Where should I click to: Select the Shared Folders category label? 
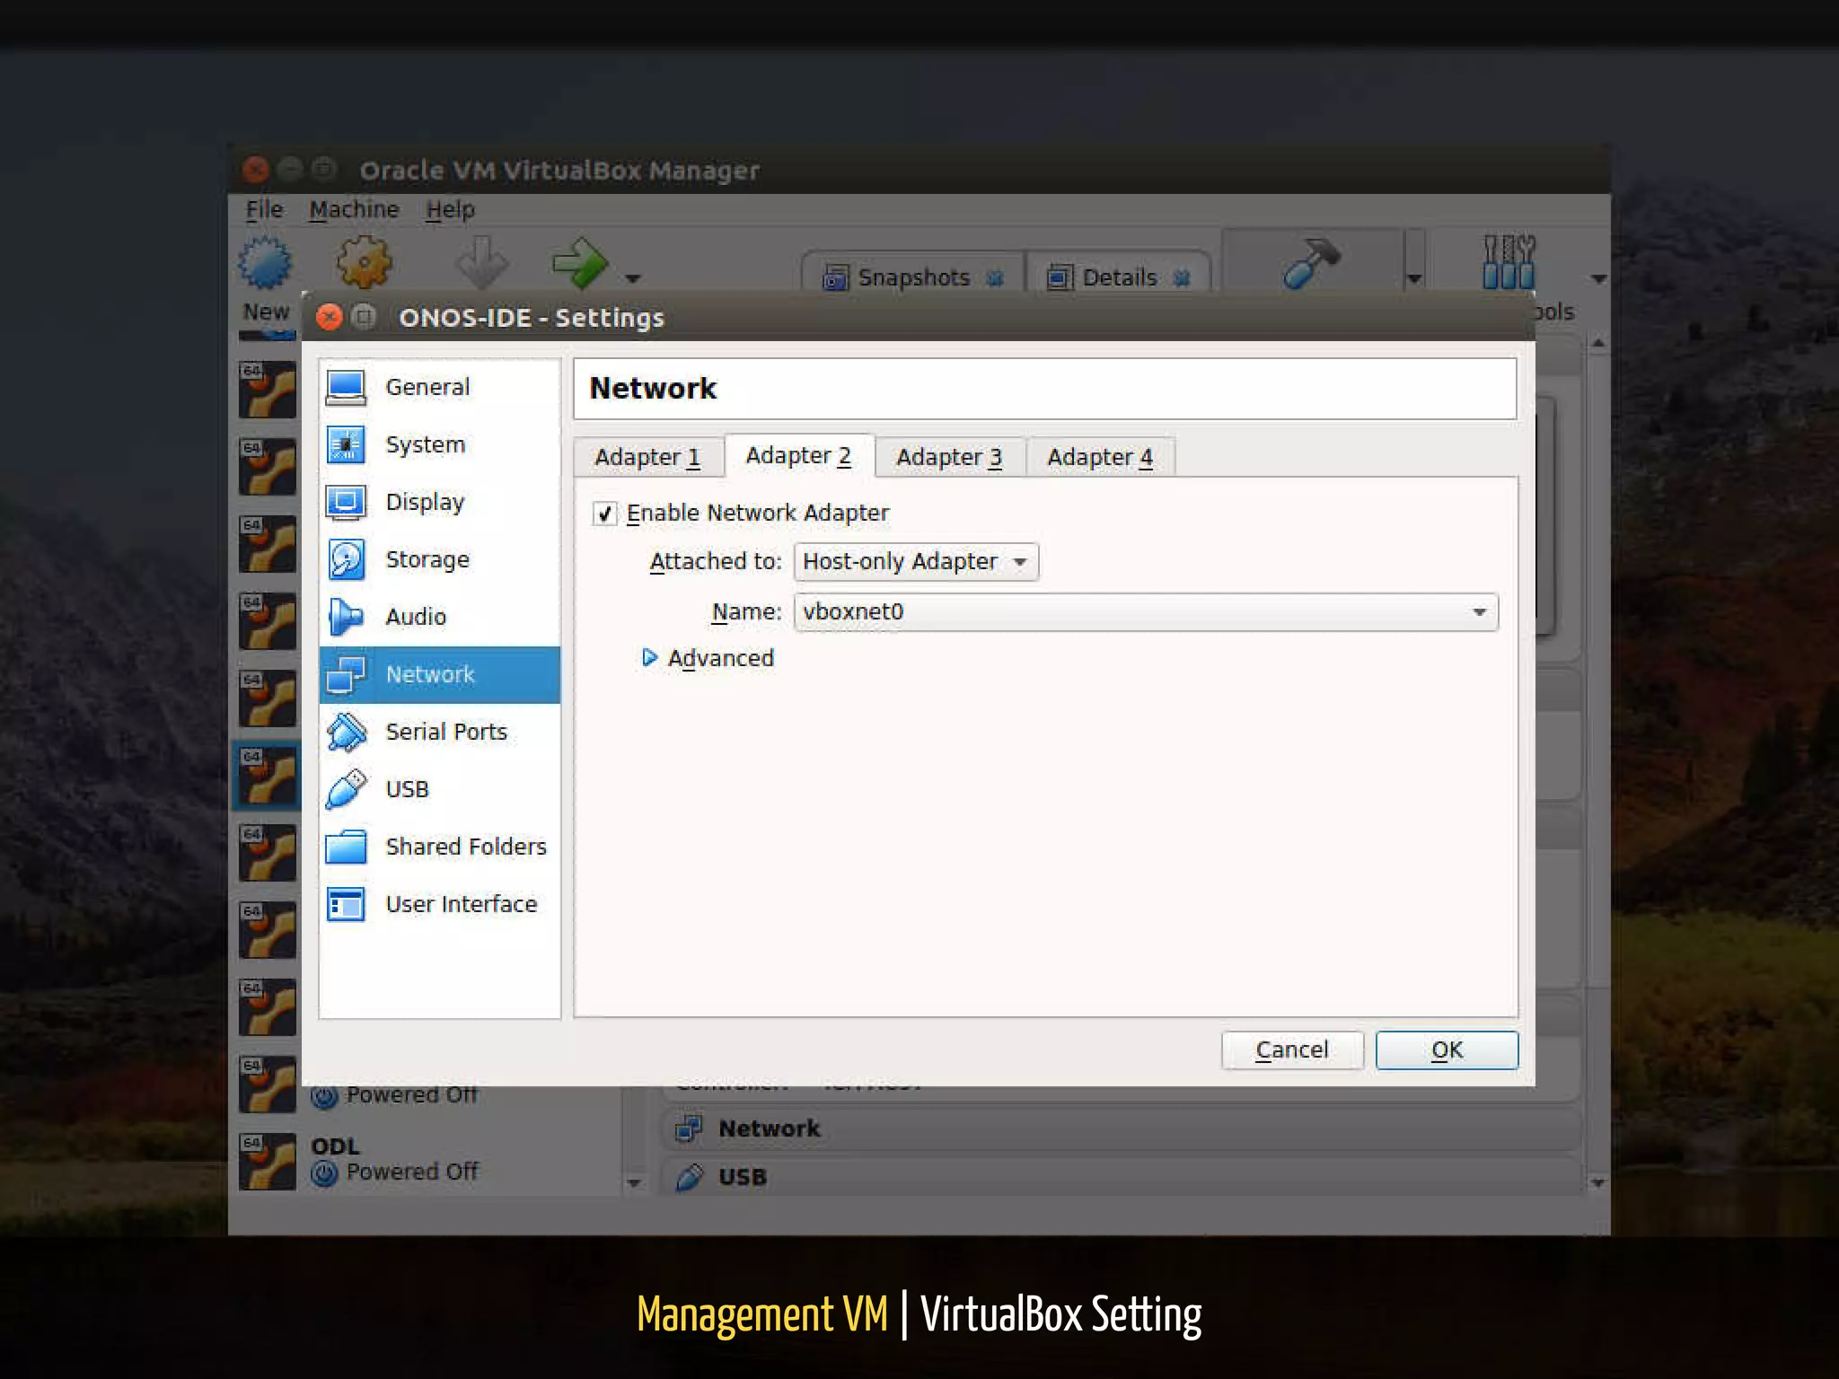click(466, 847)
